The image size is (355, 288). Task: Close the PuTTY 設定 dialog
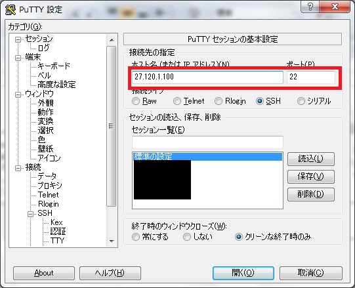click(x=335, y=7)
